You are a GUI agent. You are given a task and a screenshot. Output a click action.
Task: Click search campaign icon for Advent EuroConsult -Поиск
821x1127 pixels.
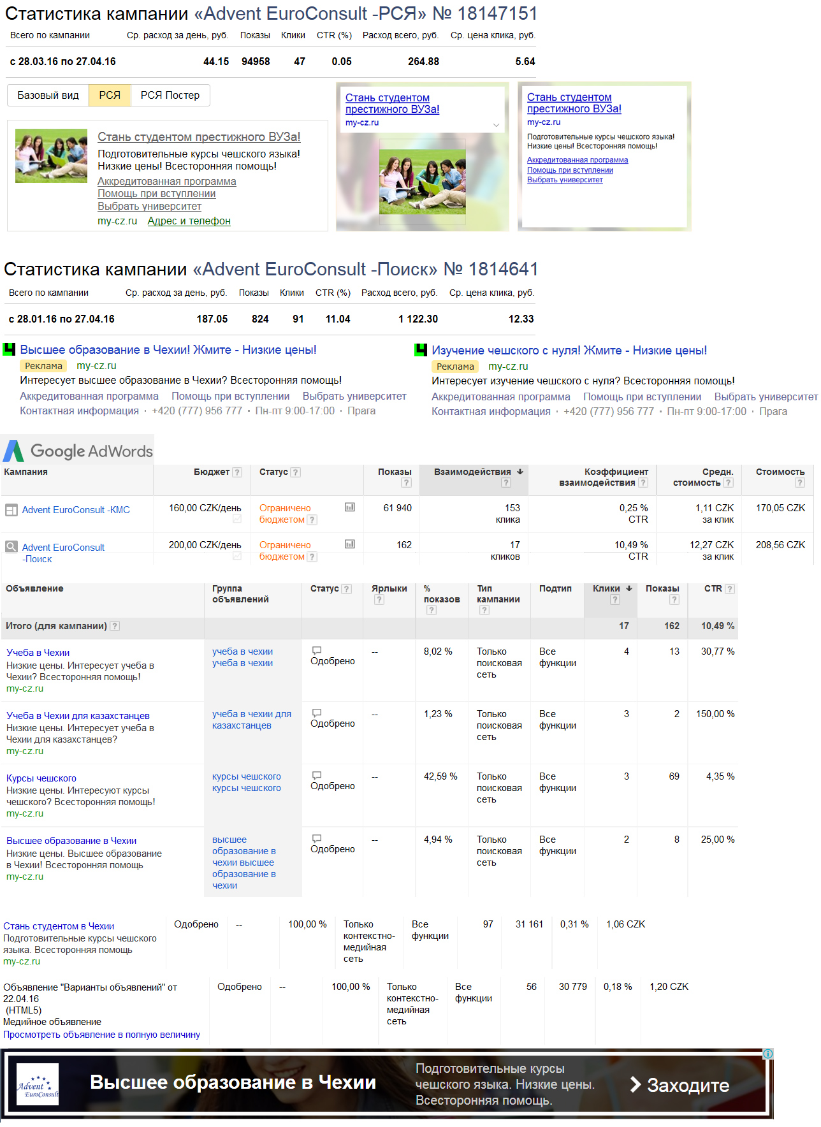[11, 547]
